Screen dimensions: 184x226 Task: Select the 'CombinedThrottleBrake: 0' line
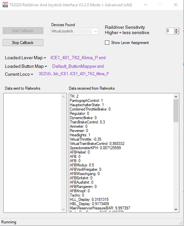[90, 109]
